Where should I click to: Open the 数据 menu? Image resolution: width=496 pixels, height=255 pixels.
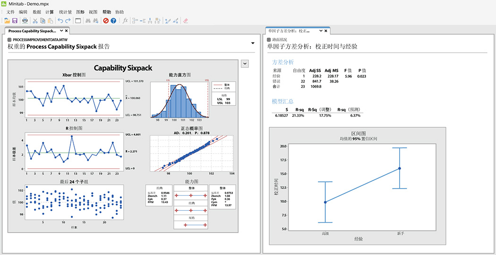[x=37, y=12]
